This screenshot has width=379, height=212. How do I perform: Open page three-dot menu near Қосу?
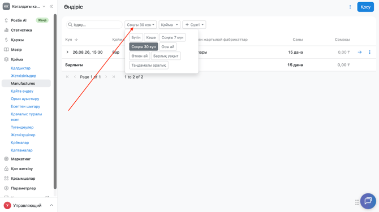[x=350, y=7]
